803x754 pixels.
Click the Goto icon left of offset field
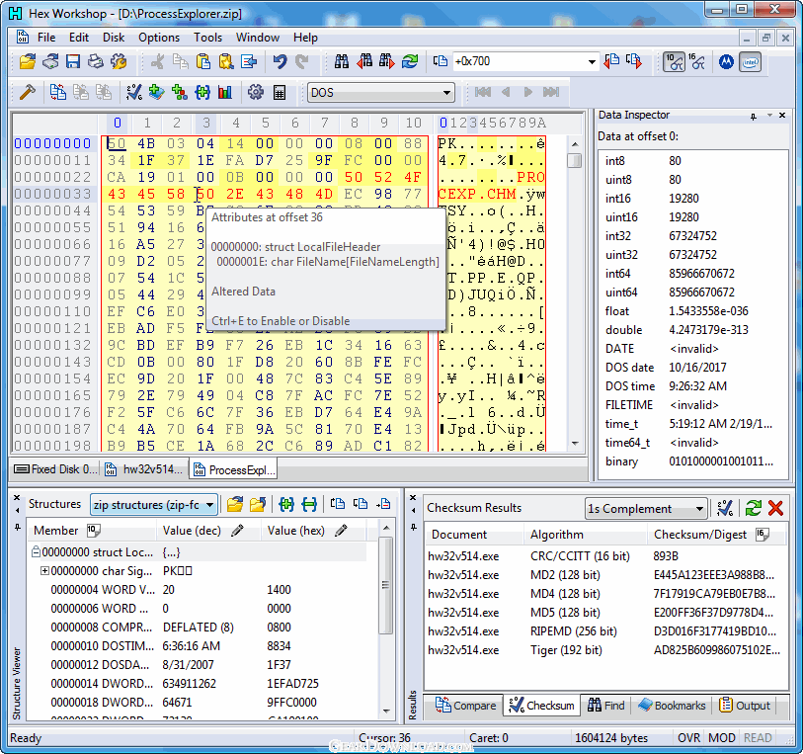[440, 61]
